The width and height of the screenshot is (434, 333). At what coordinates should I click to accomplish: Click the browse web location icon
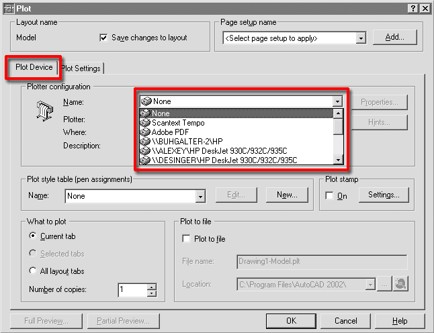point(400,284)
